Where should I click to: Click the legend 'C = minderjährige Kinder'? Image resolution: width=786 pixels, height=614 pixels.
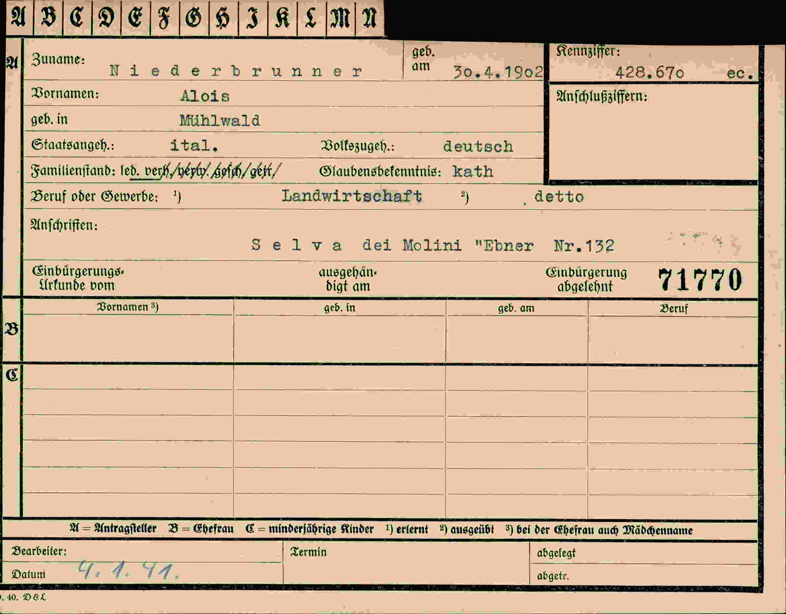pyautogui.click(x=310, y=529)
